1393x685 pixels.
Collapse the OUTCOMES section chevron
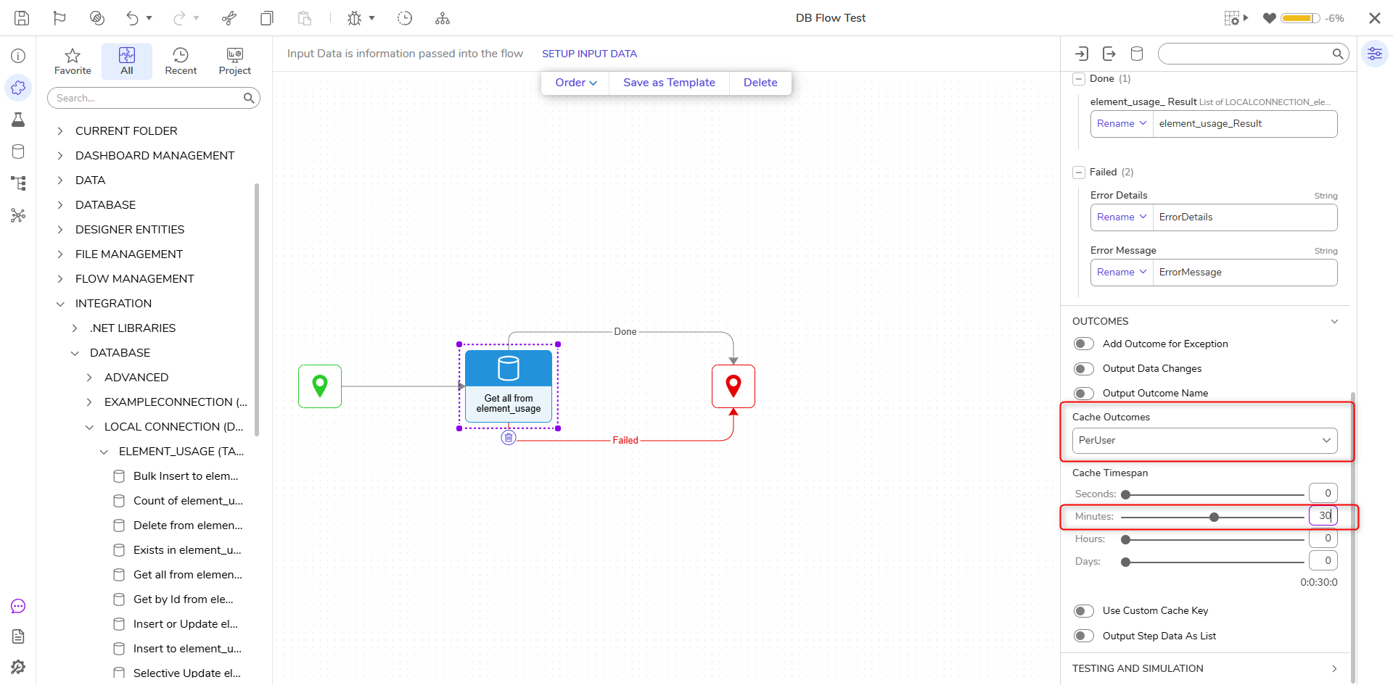pyautogui.click(x=1334, y=321)
